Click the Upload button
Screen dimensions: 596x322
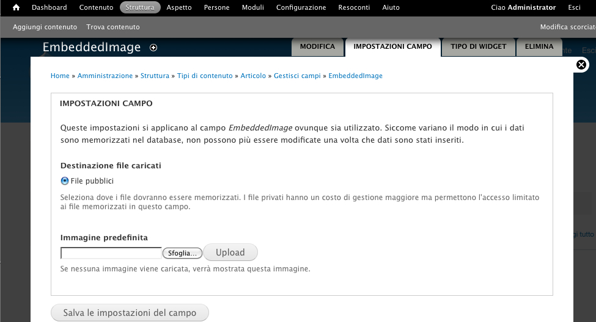point(230,252)
